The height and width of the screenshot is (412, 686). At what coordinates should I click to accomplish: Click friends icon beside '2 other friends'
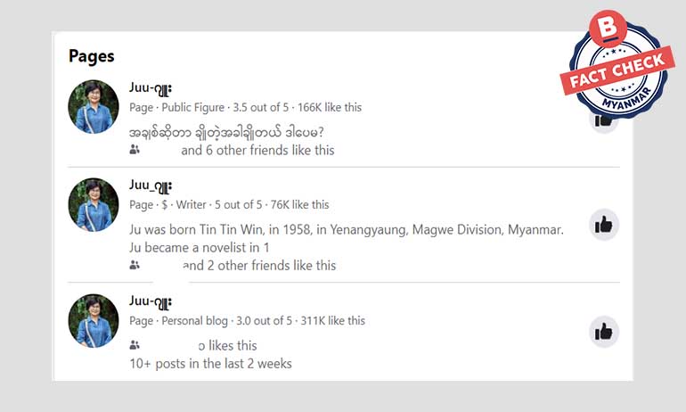(x=135, y=265)
